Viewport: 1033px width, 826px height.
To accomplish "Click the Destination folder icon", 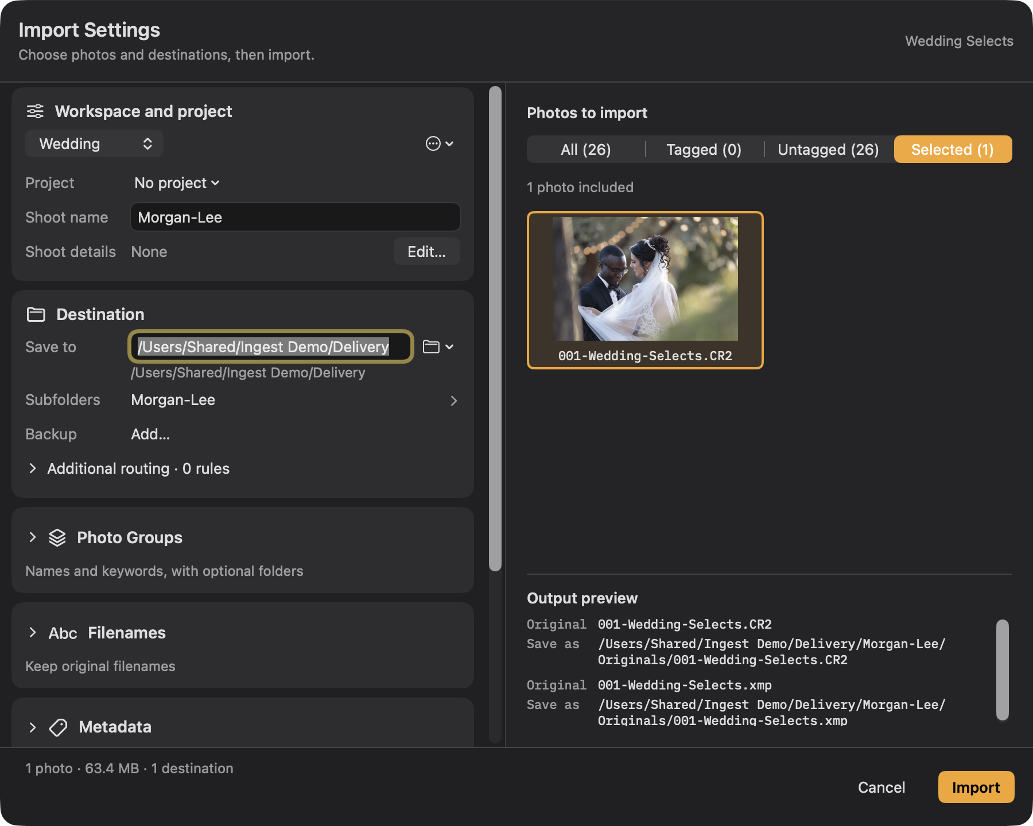I will click(x=36, y=314).
